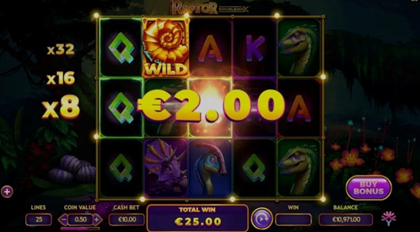Open the plus menu icon at left

7,192
